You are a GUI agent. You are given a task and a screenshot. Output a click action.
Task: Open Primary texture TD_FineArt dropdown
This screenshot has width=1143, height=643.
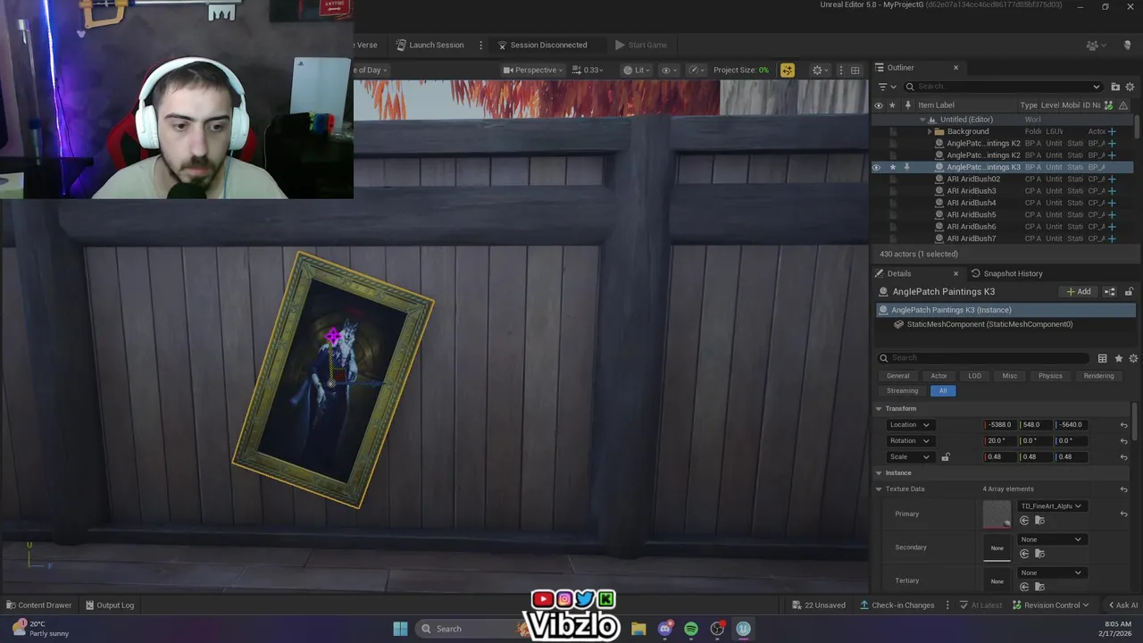[1051, 506]
